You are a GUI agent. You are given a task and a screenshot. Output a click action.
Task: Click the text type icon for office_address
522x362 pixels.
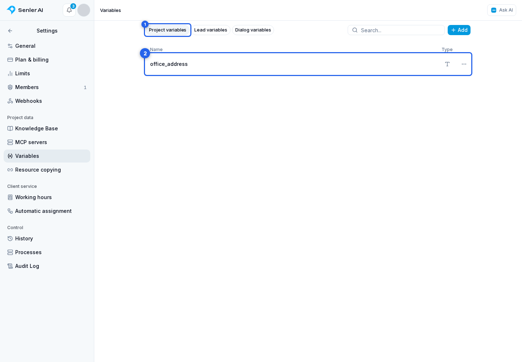447,64
